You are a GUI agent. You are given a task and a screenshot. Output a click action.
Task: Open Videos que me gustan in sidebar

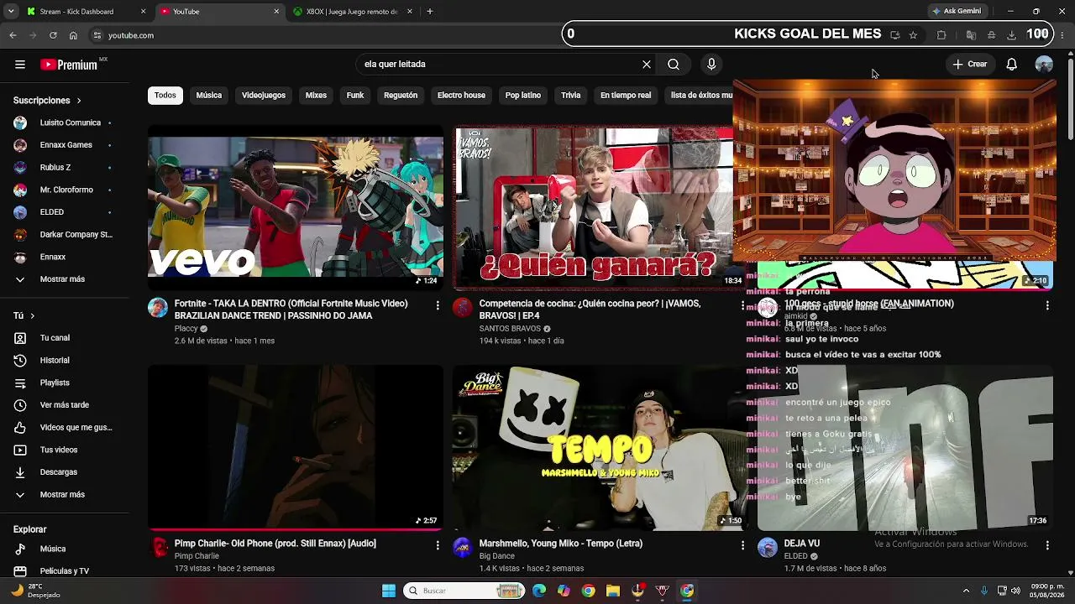tap(64, 428)
